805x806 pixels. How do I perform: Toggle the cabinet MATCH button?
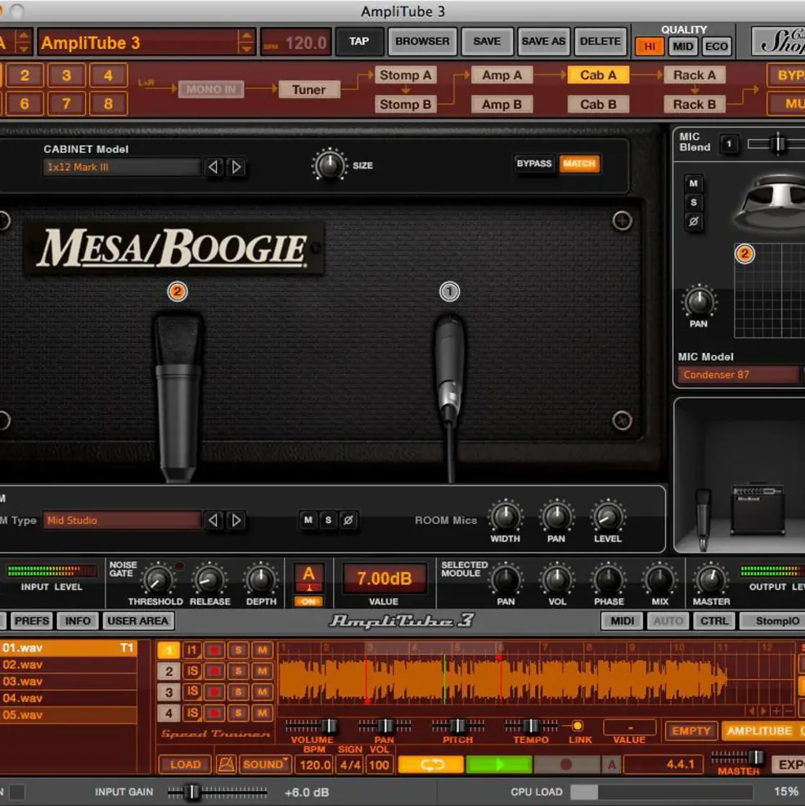pos(579,164)
